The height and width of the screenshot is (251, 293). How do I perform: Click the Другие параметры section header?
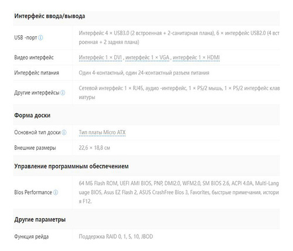click(40, 219)
